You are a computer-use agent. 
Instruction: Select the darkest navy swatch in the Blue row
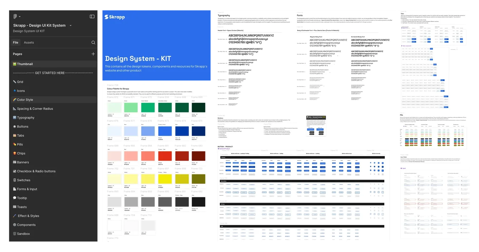point(198,131)
